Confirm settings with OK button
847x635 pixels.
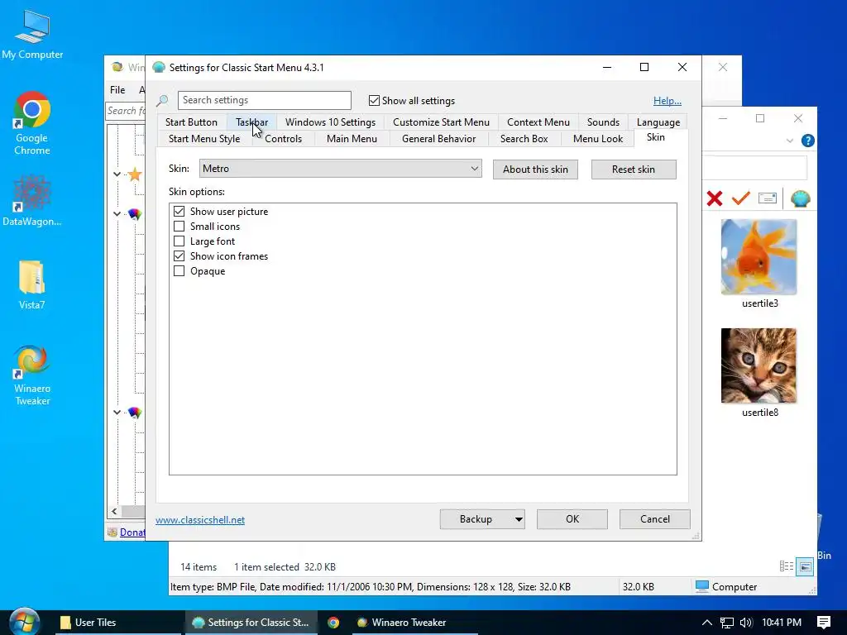tap(572, 519)
